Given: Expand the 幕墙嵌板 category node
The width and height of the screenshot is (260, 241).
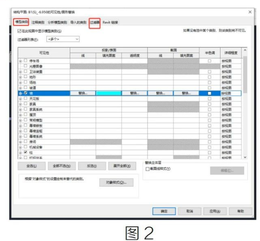Looking at the screenshot, I should (20, 126).
